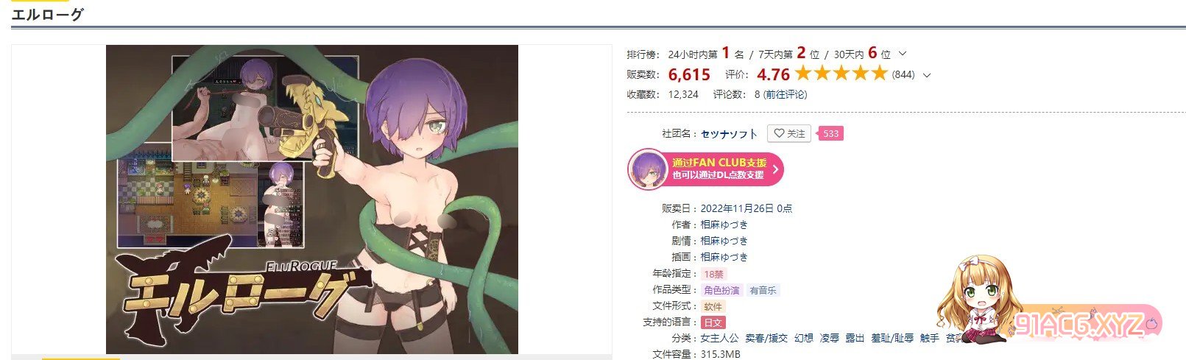Open the main product cover image
Viewport: 1186px width, 360px height.
(312, 200)
